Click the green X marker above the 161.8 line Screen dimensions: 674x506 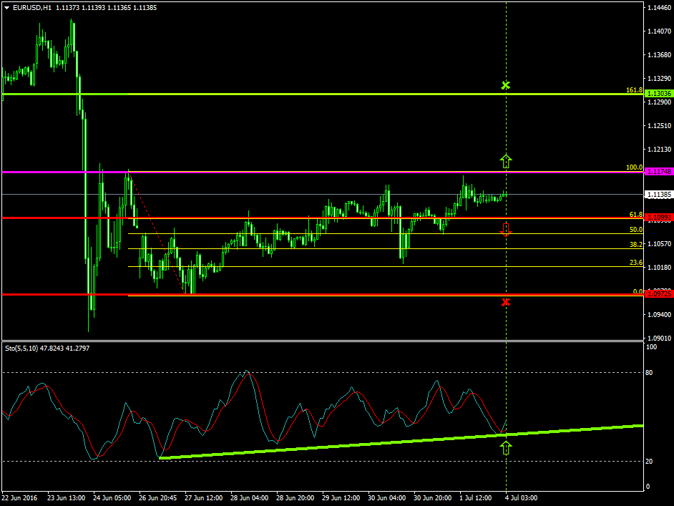[507, 84]
